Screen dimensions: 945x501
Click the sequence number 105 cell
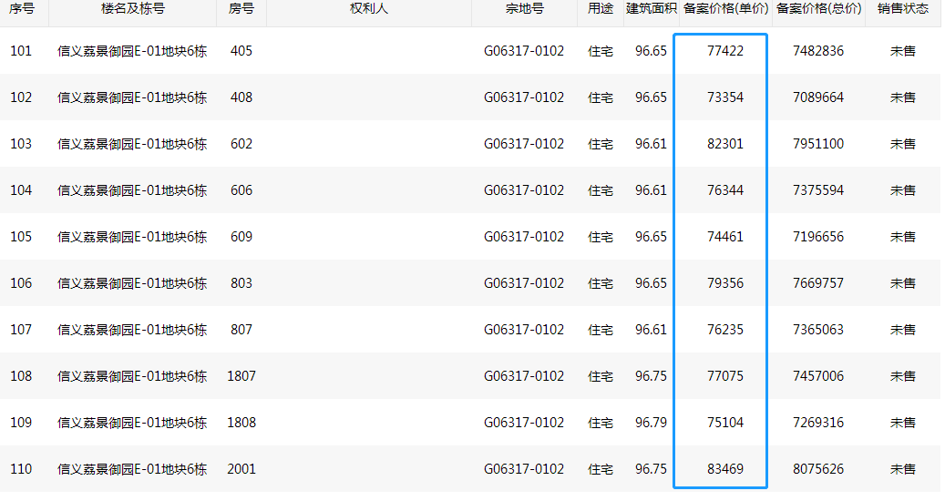coord(21,237)
